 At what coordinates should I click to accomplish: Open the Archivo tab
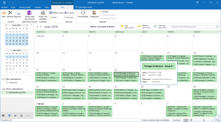[x=4, y=7]
